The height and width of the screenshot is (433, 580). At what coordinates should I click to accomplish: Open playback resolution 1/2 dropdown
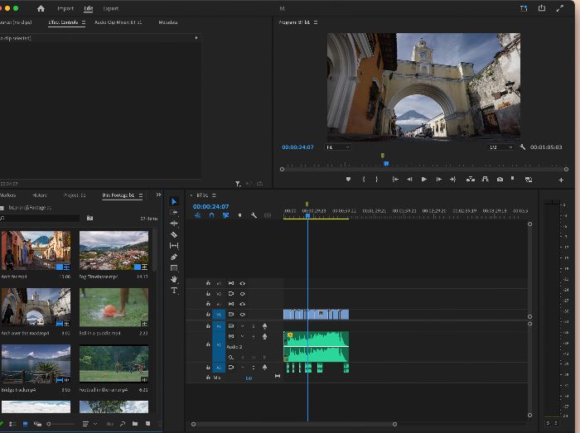(x=501, y=147)
